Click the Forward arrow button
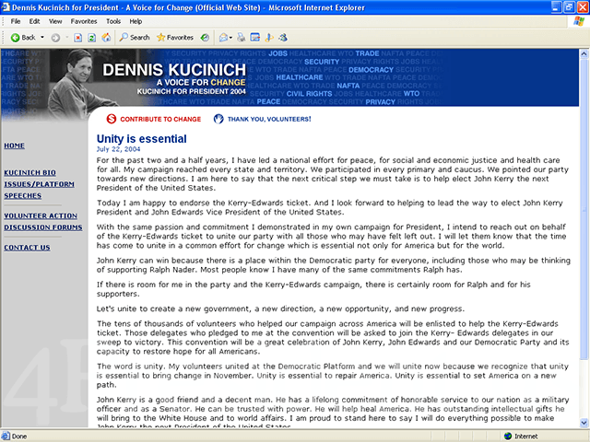 click(55, 38)
